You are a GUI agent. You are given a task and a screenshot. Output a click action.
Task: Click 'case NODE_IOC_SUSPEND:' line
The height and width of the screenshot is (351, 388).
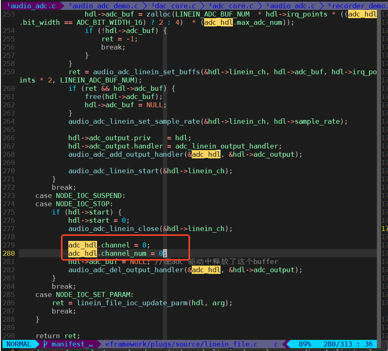[x=80, y=196]
